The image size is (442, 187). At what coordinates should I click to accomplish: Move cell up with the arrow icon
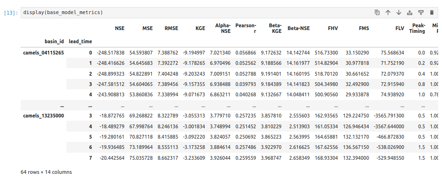388,12
